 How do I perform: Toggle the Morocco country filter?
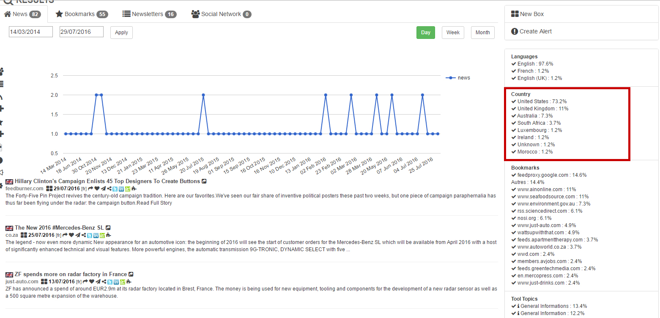tap(532, 152)
